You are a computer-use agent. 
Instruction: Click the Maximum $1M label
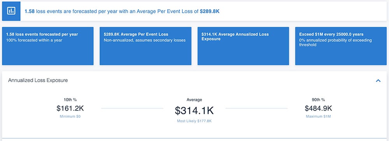click(x=318, y=116)
